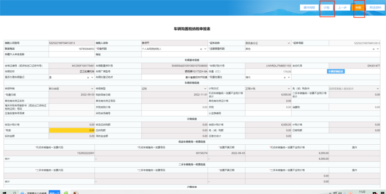Open the 操作规程 procedure guide button
This screenshot has height=194, width=386.
(309, 8)
